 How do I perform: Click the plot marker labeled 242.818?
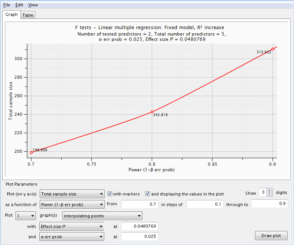point(152,112)
